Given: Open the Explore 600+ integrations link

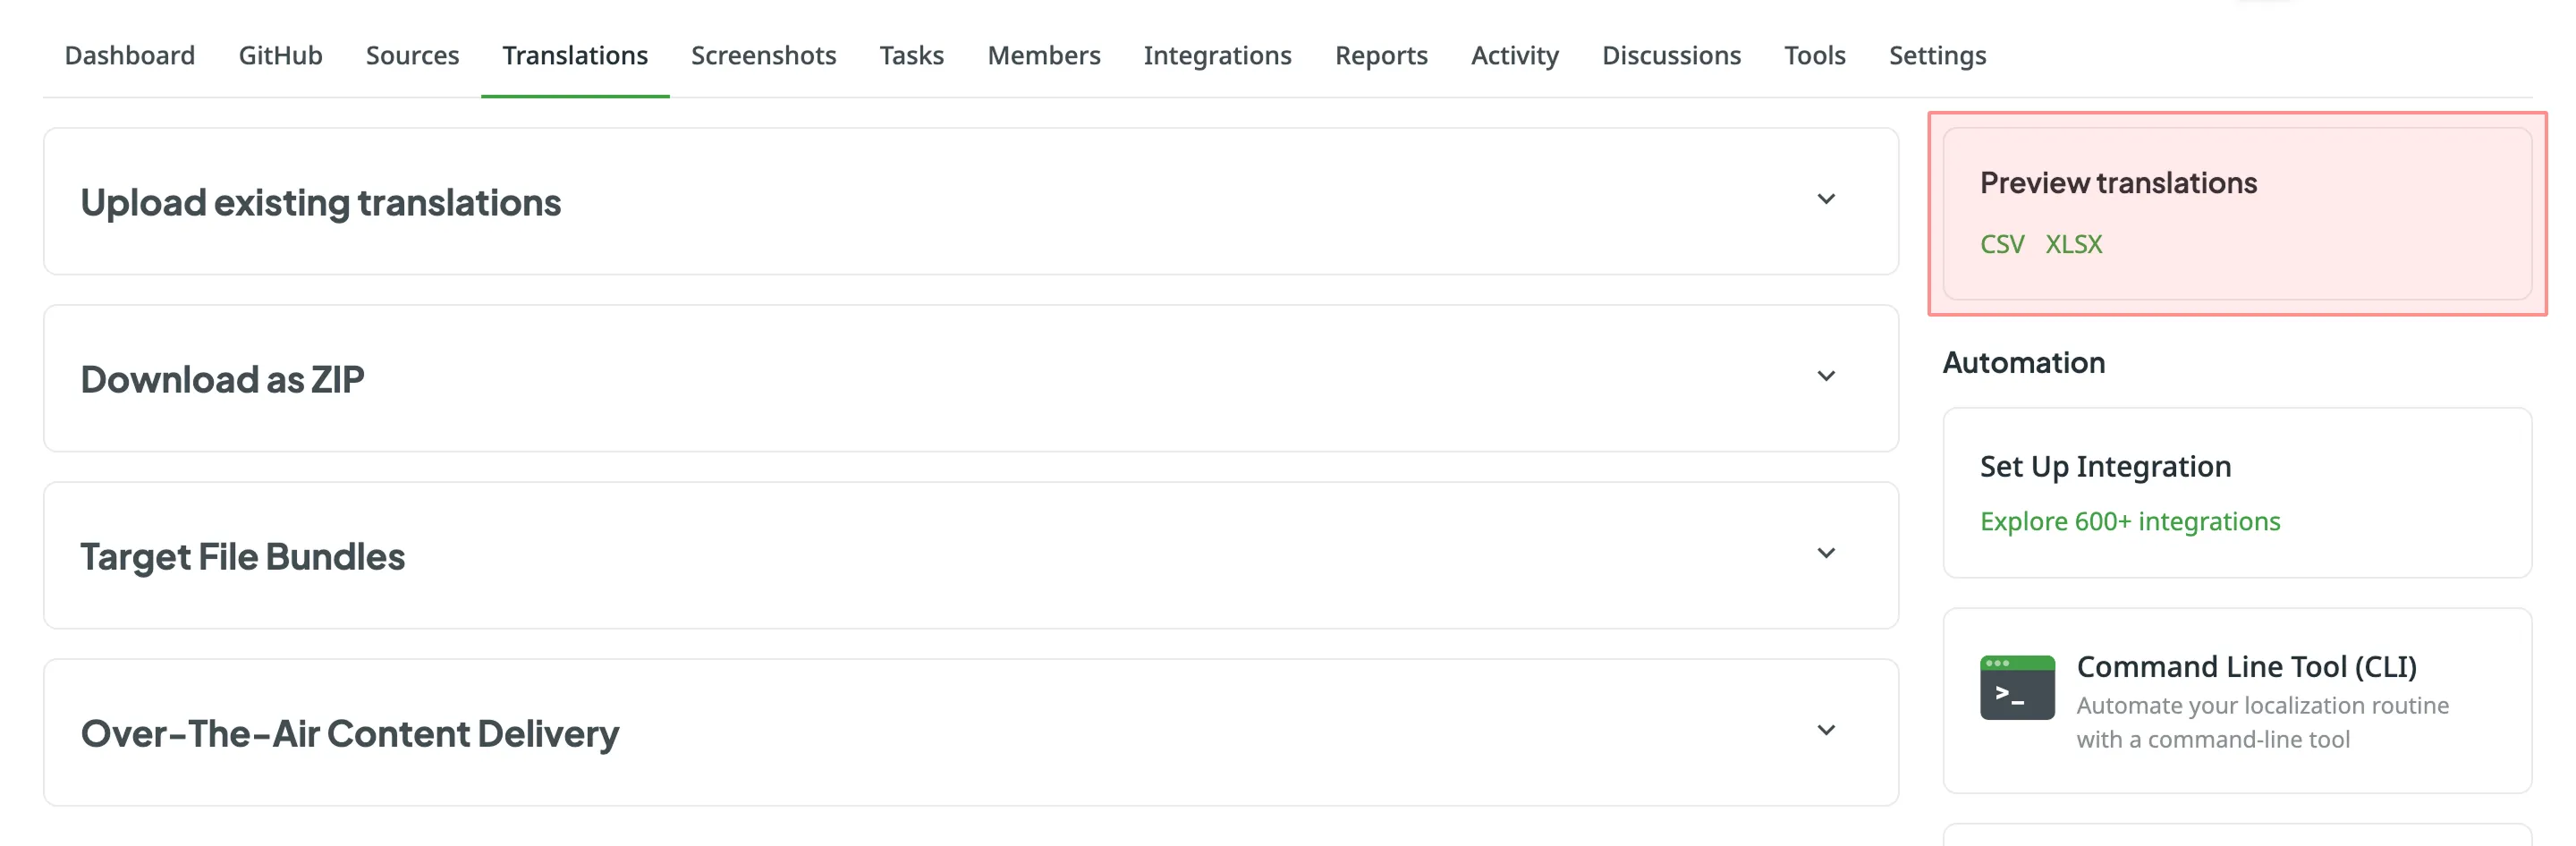Looking at the screenshot, I should 2129,521.
